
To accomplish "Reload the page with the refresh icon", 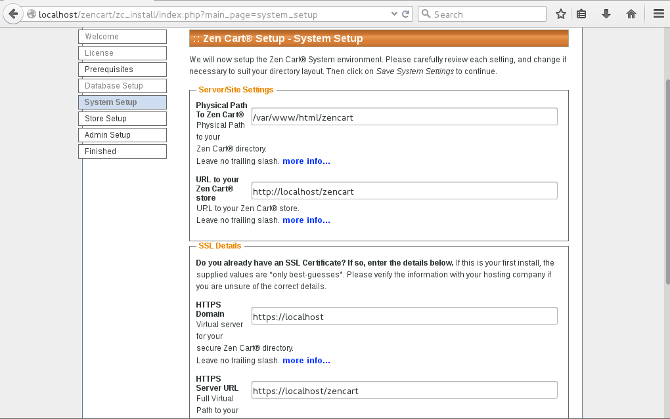I will coord(406,14).
